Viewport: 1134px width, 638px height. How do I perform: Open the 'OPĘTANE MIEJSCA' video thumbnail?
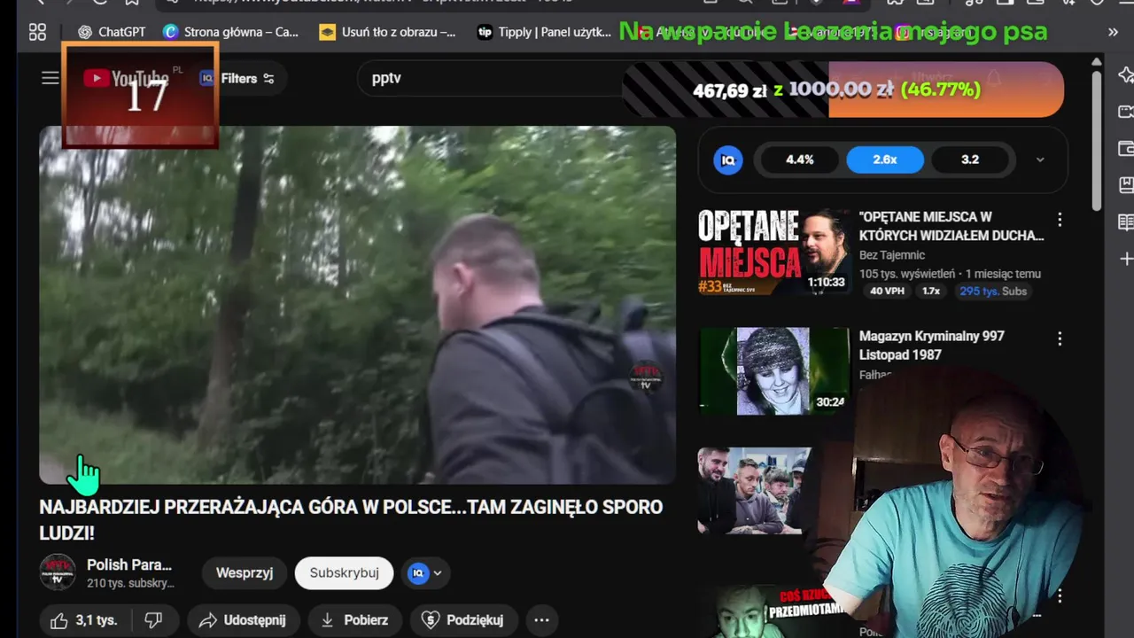(x=774, y=252)
